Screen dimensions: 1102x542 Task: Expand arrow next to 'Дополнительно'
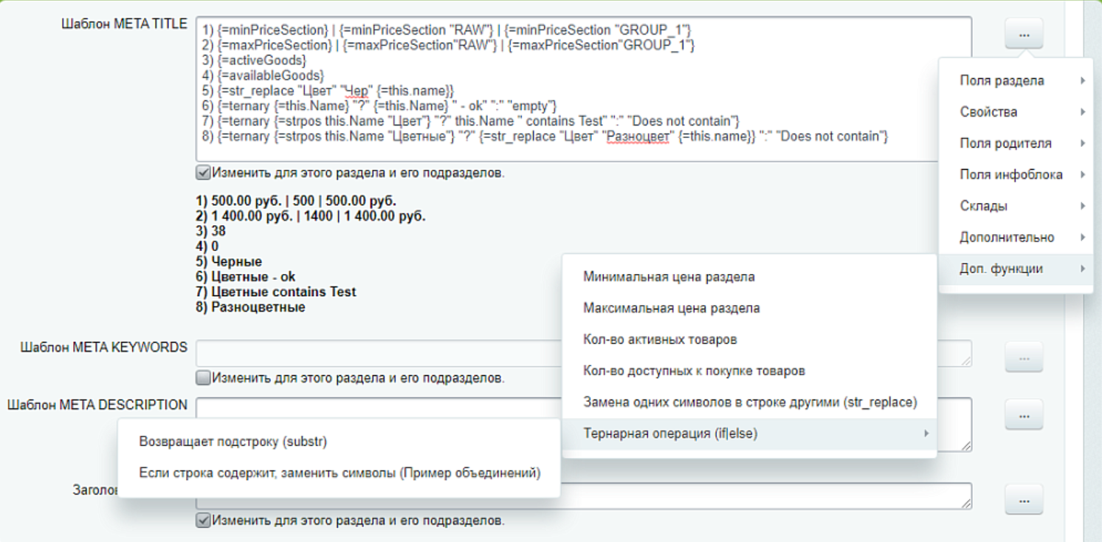point(1083,238)
